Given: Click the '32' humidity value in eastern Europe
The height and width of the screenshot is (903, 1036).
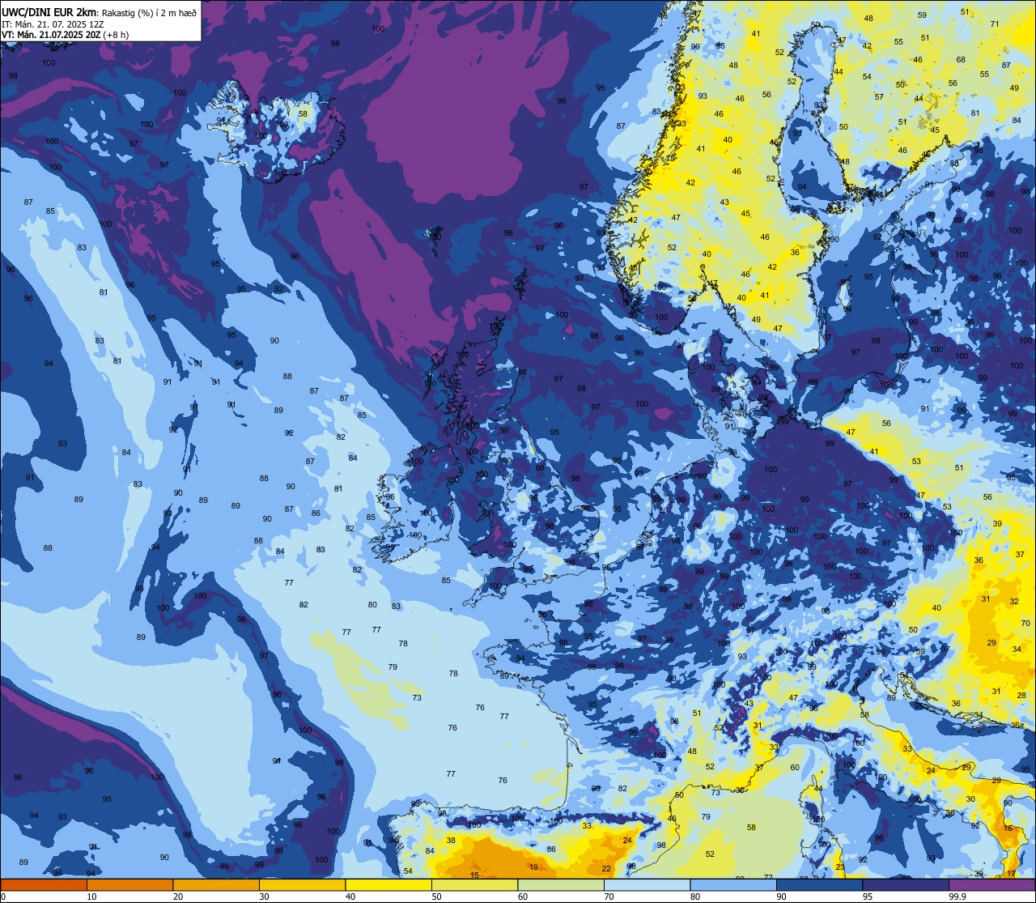Looking at the screenshot, I should (1014, 602).
